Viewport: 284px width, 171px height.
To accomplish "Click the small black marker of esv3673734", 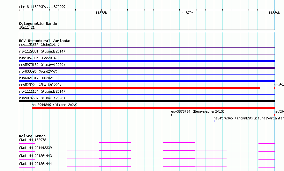I will pos(172,115).
